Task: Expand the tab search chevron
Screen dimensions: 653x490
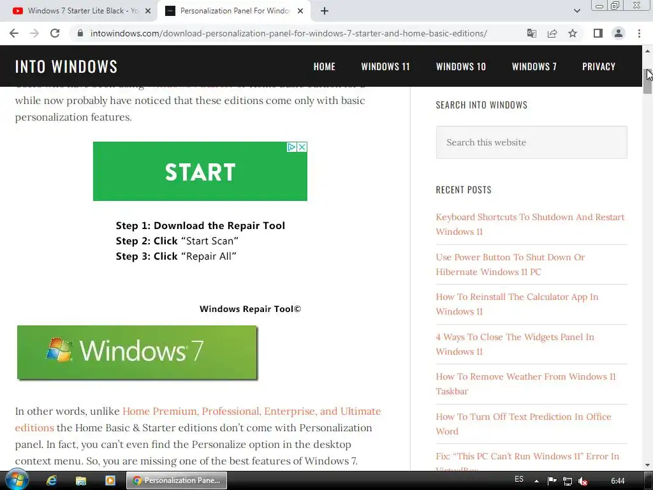Action: 576,11
